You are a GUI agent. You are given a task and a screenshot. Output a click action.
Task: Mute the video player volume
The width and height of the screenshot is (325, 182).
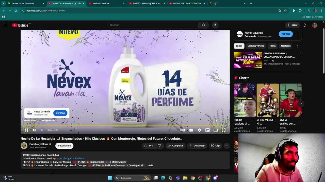(42, 130)
